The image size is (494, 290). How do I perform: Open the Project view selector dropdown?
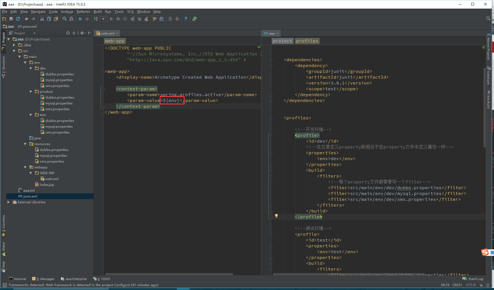pyautogui.click(x=22, y=33)
